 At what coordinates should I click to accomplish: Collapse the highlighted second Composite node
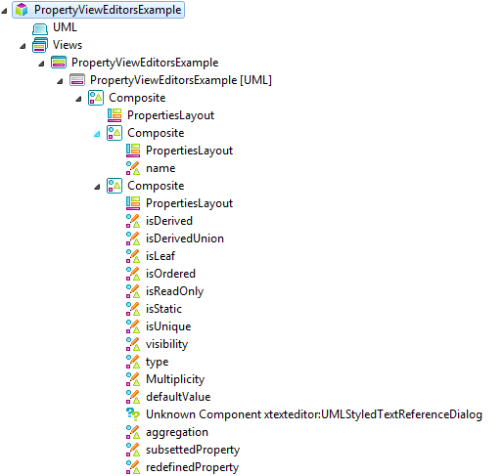tap(97, 134)
